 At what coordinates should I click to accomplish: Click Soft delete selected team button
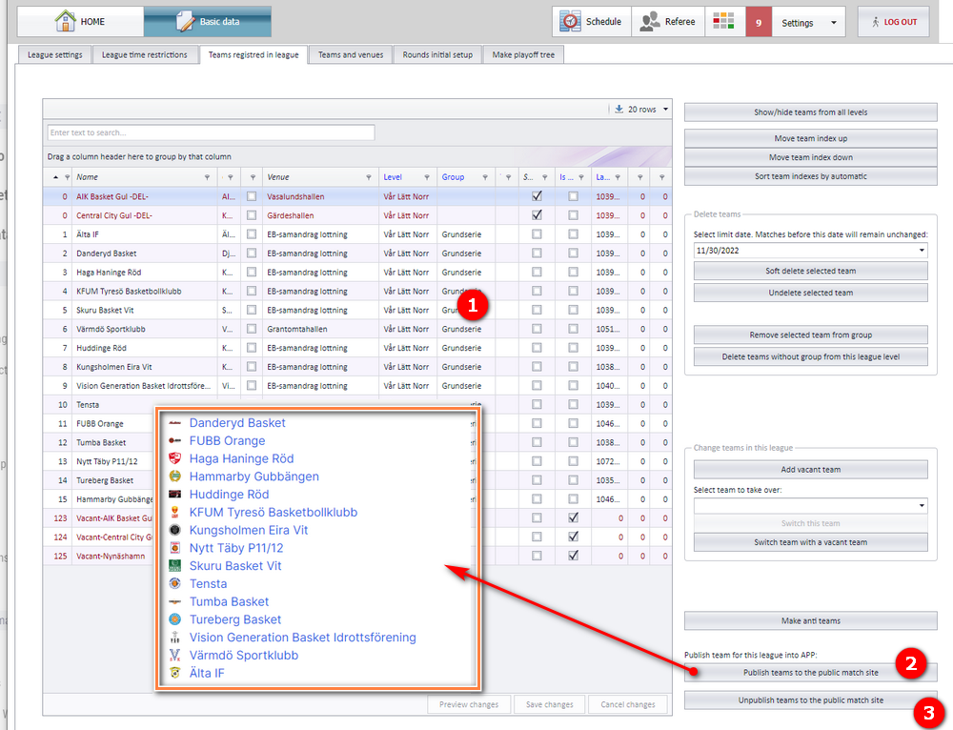810,271
